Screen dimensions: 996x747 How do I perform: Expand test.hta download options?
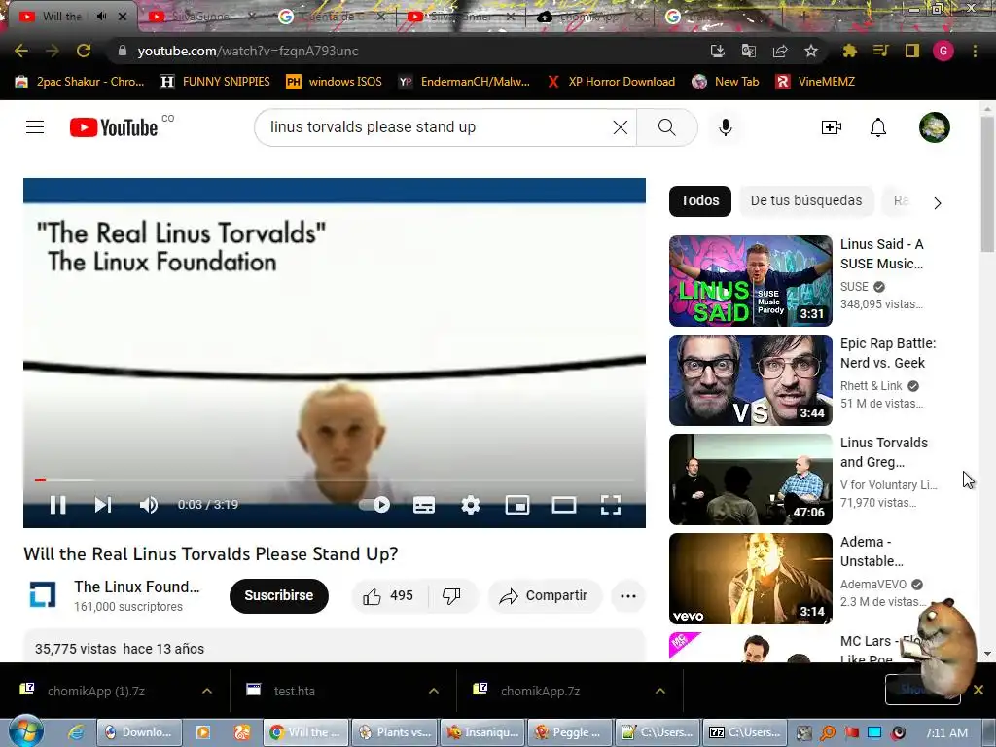tap(434, 692)
